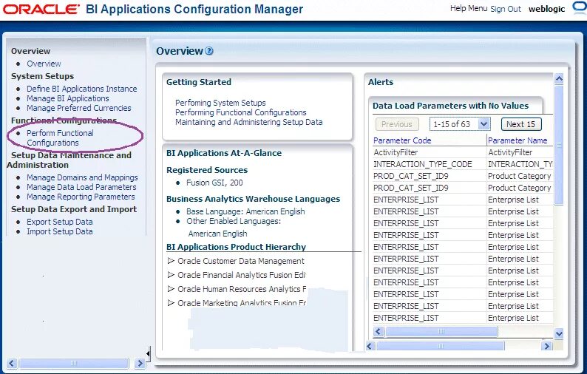Click the Previous button
This screenshot has width=587, height=374.
tap(397, 124)
